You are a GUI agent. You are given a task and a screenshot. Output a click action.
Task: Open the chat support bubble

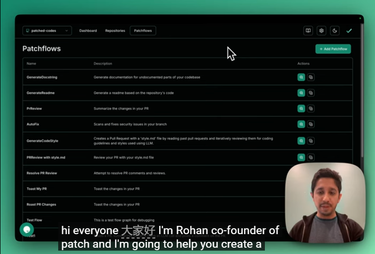point(27,229)
